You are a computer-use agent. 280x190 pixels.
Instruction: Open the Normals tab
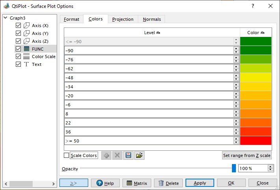coord(152,19)
